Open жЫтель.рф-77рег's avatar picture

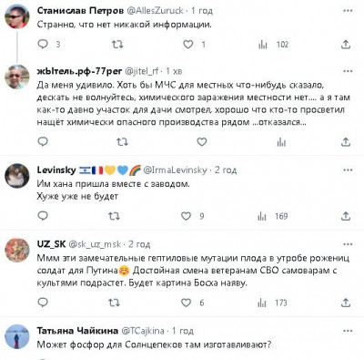(17, 77)
